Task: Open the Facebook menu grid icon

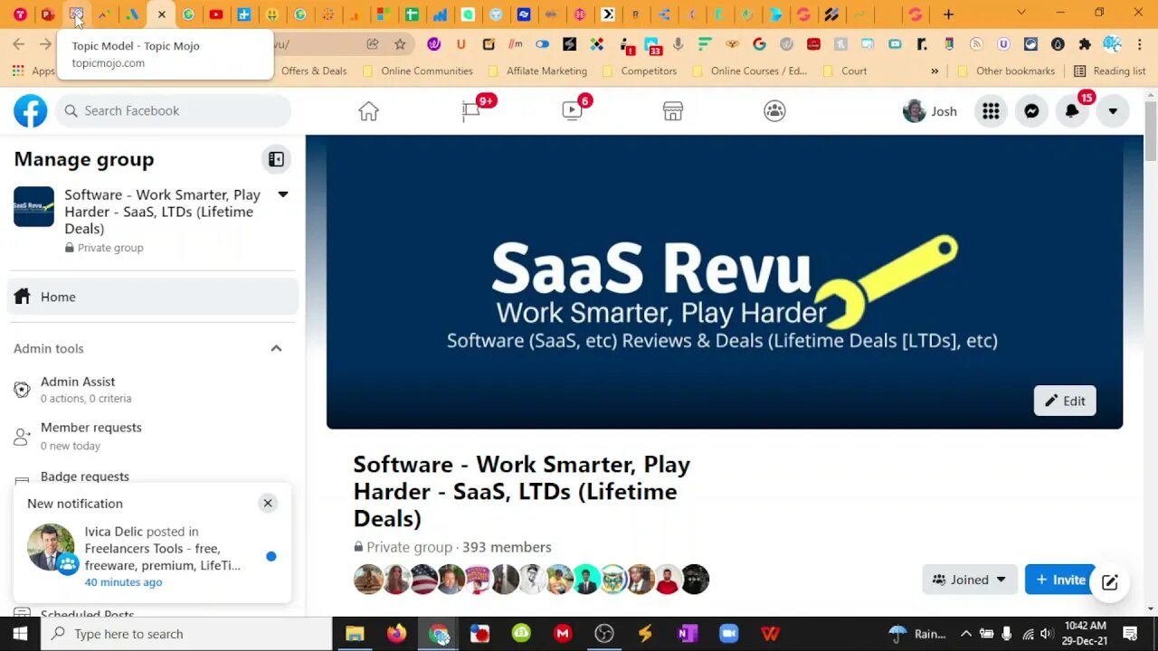Action: click(x=991, y=110)
